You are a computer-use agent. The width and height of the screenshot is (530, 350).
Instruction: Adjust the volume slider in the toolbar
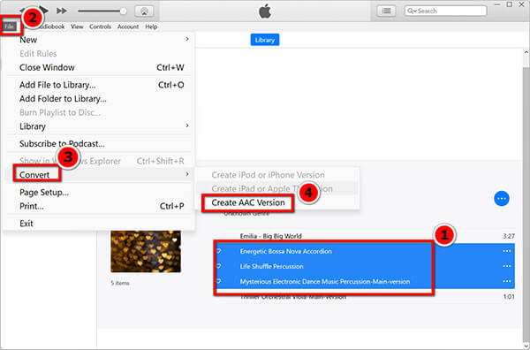(x=102, y=11)
